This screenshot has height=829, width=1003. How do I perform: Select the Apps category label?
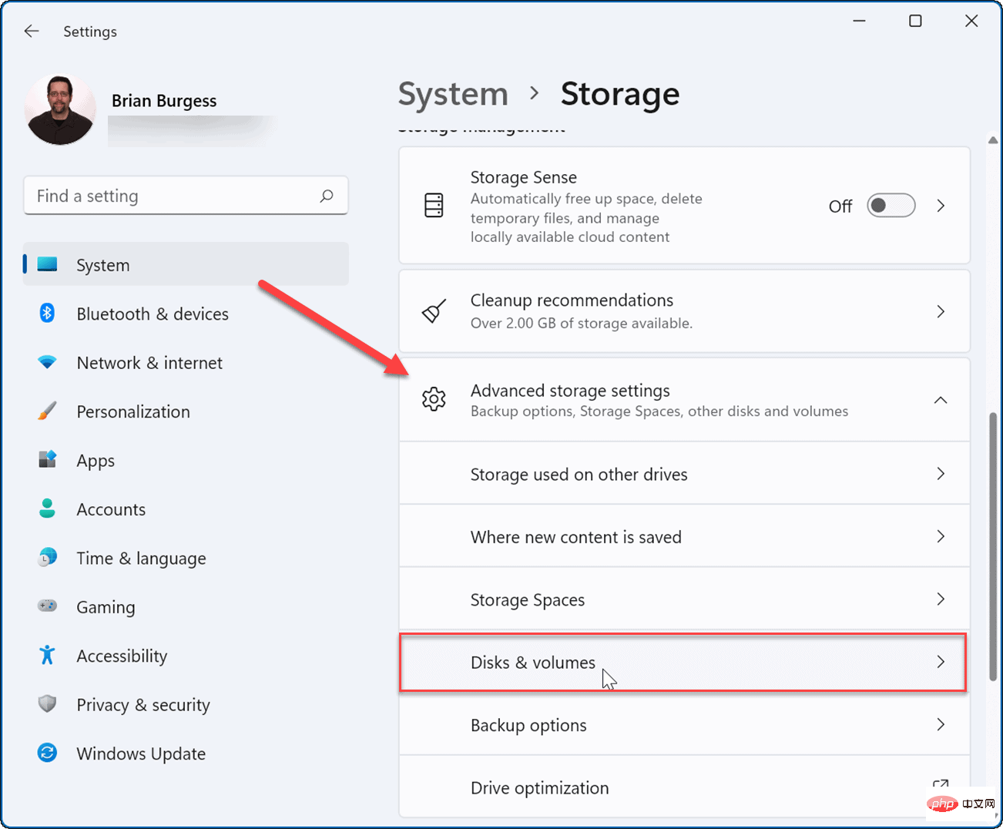[x=96, y=461]
